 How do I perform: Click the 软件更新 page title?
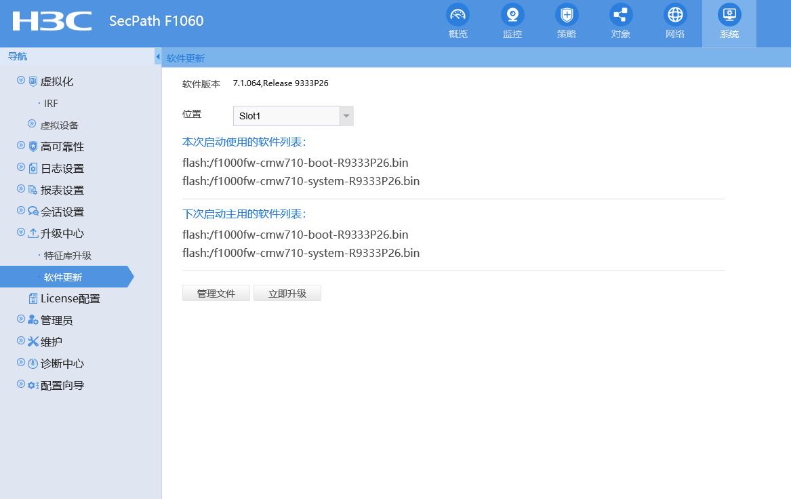coord(186,58)
